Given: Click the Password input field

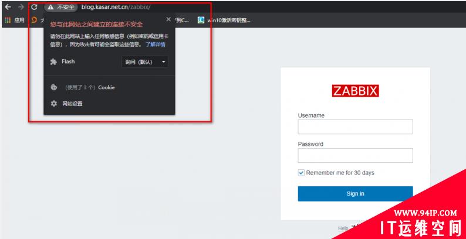Looking at the screenshot, I should coord(355,155).
